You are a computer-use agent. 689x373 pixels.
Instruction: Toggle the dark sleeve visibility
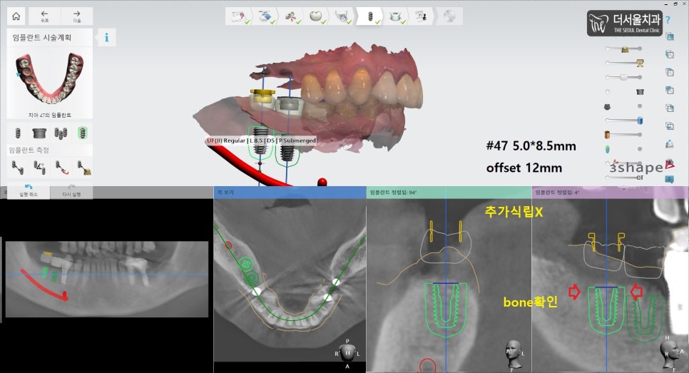click(x=640, y=91)
